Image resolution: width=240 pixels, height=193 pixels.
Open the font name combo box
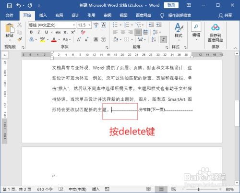click(x=52, y=25)
